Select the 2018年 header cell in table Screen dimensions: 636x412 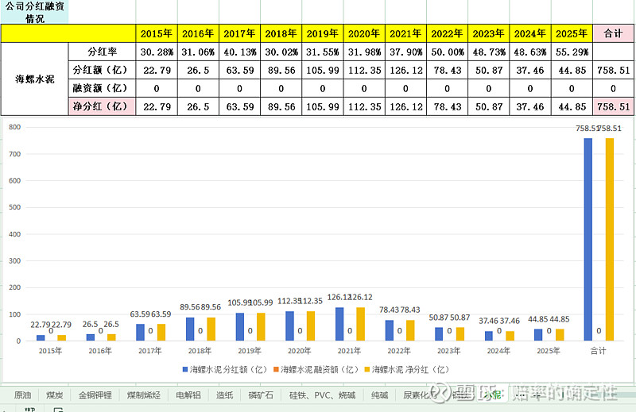tap(281, 33)
